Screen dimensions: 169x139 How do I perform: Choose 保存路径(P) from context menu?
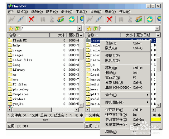(x=125, y=110)
